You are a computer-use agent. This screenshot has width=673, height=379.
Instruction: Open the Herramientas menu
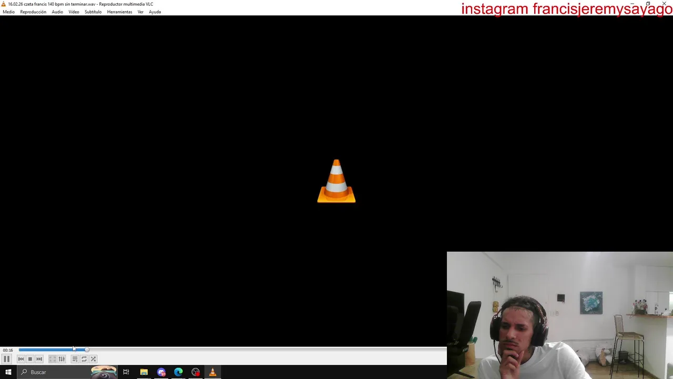119,12
